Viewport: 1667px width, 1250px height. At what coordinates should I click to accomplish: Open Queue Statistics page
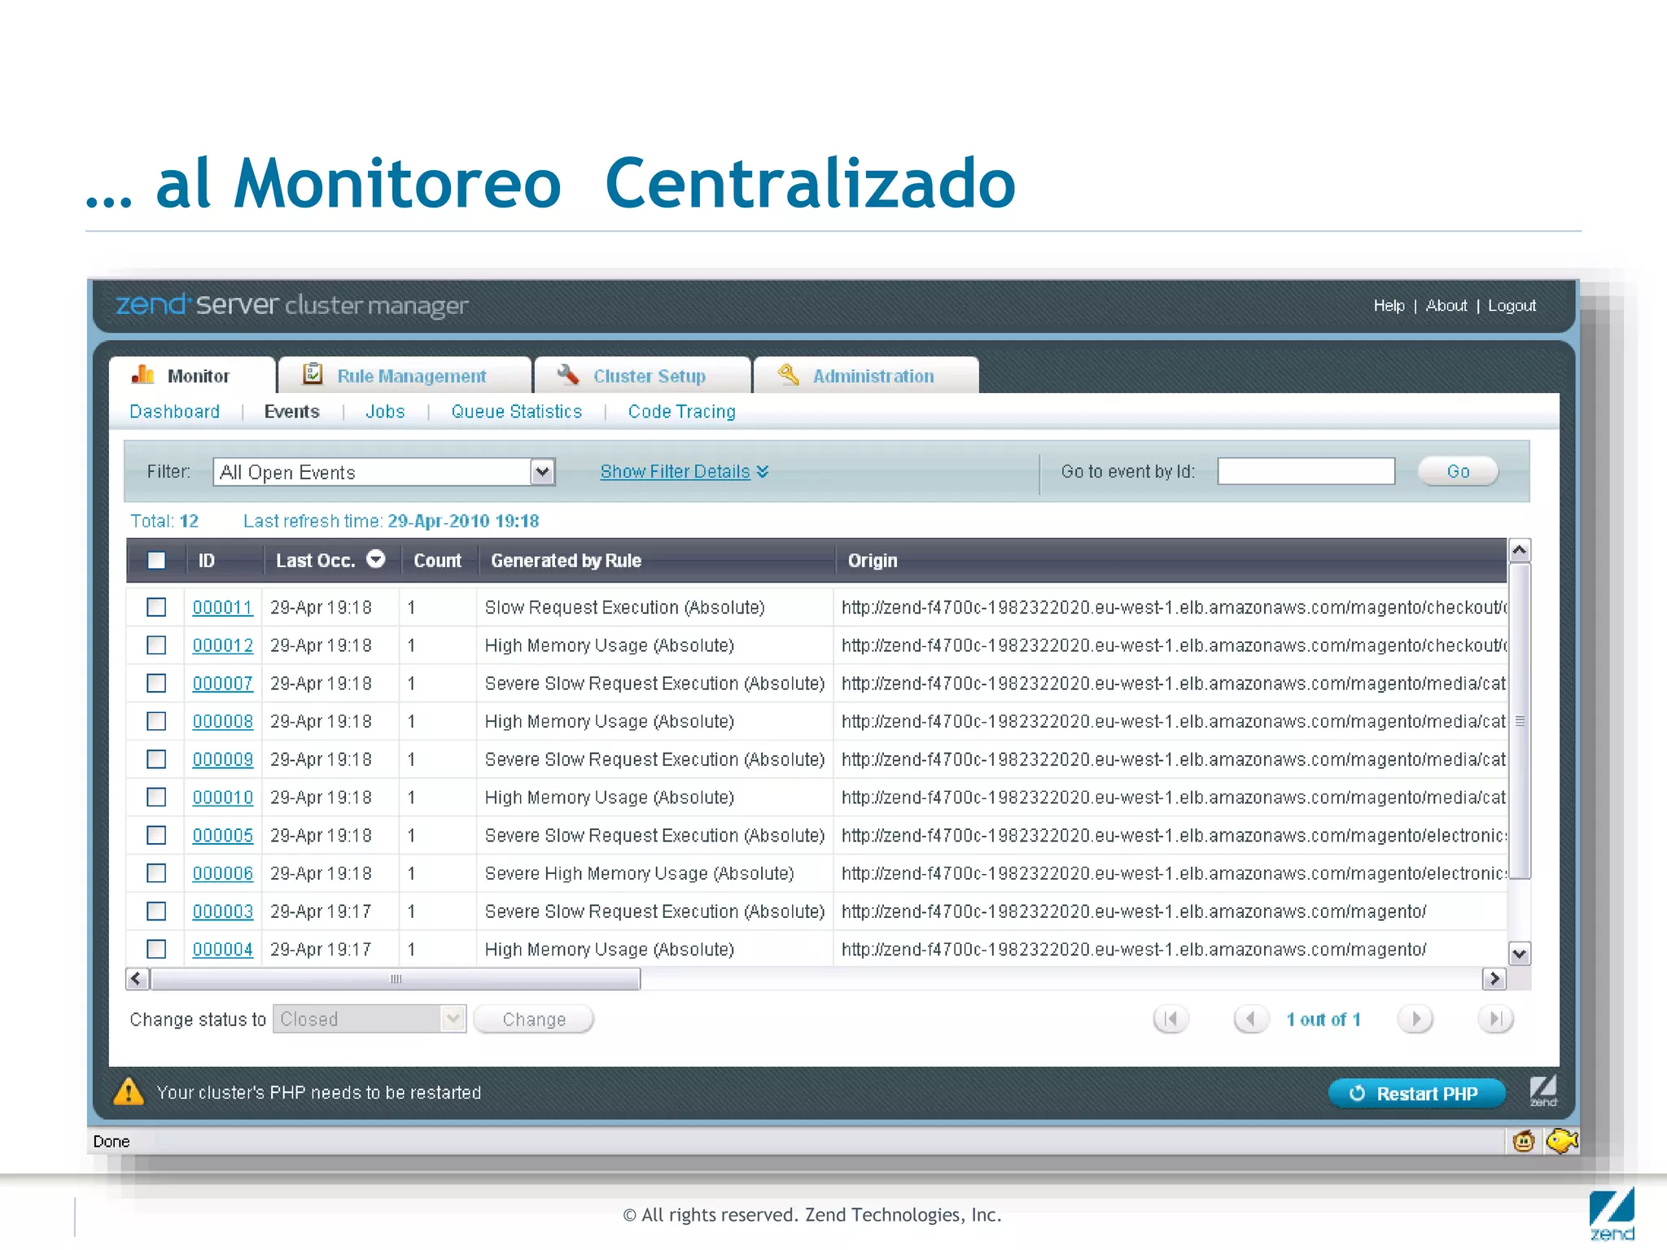pyautogui.click(x=517, y=412)
